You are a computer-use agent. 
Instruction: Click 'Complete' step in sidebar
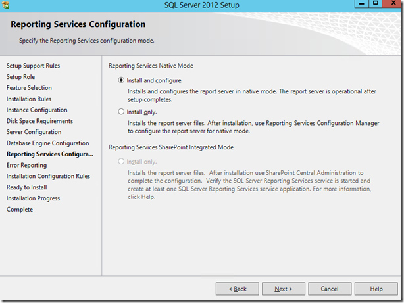click(x=20, y=209)
